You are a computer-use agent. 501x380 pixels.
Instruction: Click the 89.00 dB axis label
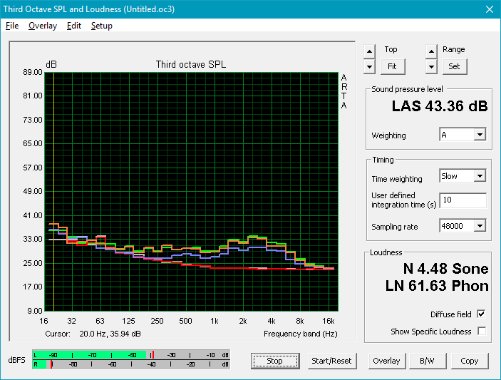tap(33, 72)
